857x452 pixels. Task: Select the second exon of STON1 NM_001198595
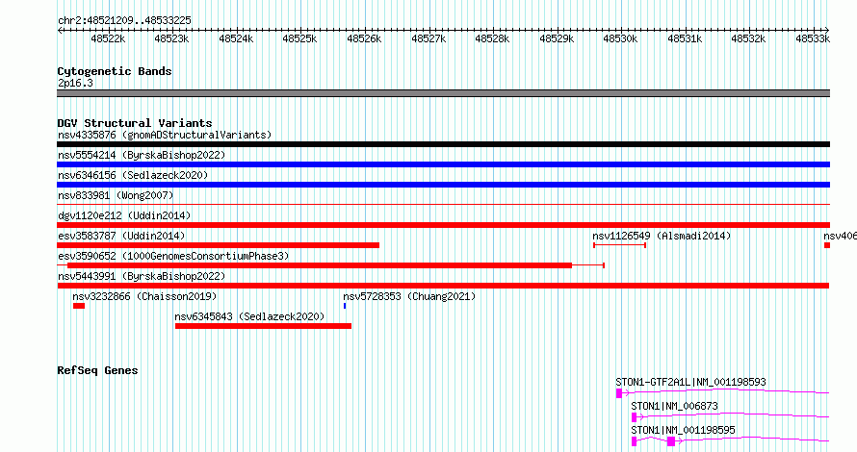[671, 441]
